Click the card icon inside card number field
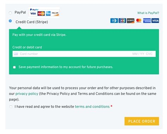The image size is (167, 134). [x=16, y=54]
